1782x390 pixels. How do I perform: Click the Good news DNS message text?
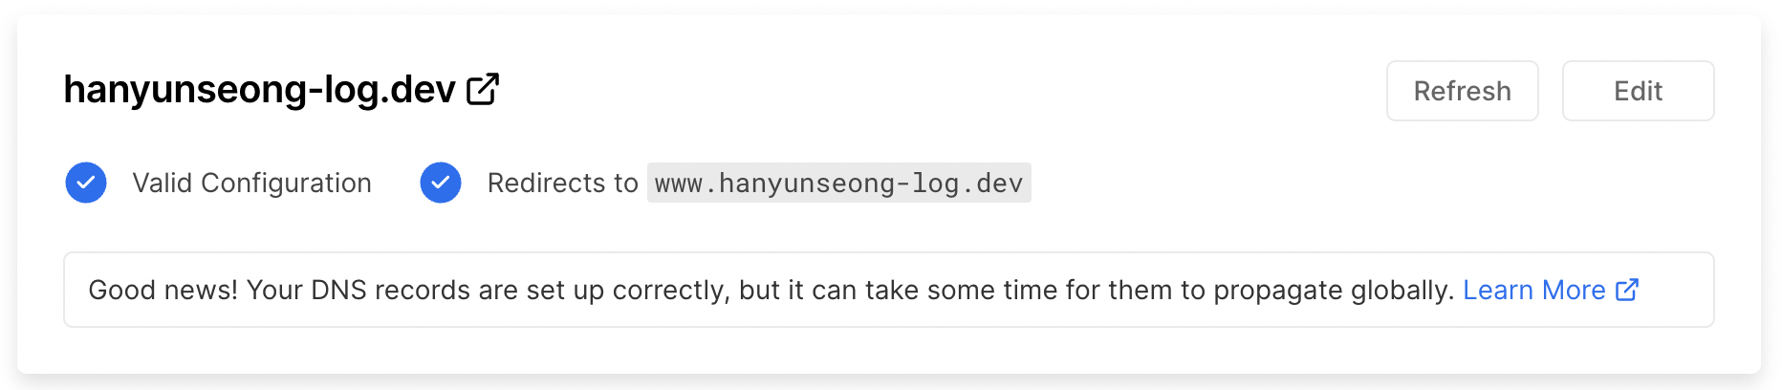pyautogui.click(x=771, y=290)
